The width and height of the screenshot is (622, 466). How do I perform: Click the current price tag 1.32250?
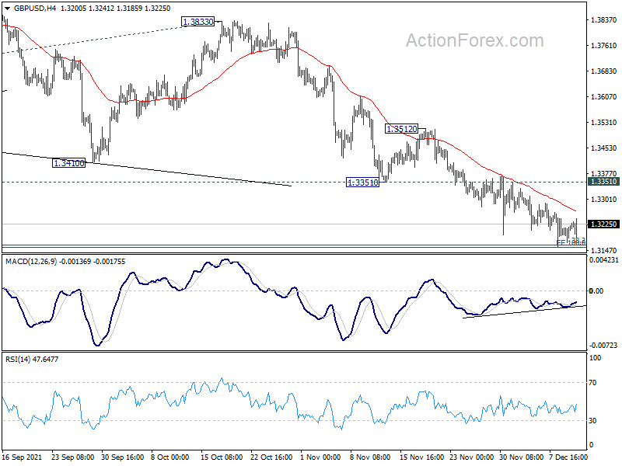[x=603, y=224]
